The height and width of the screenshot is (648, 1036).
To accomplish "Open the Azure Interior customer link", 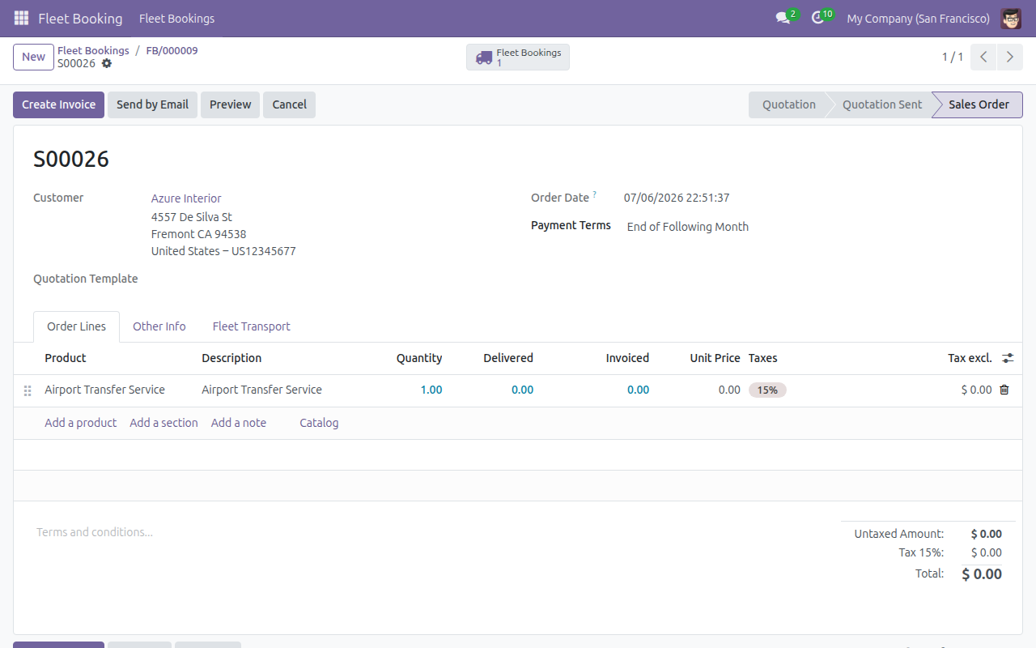I will [186, 198].
